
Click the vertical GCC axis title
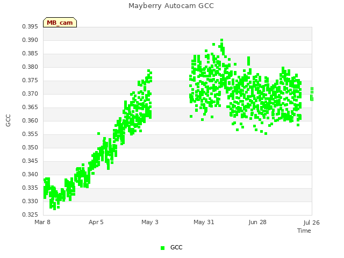tap(8, 120)
